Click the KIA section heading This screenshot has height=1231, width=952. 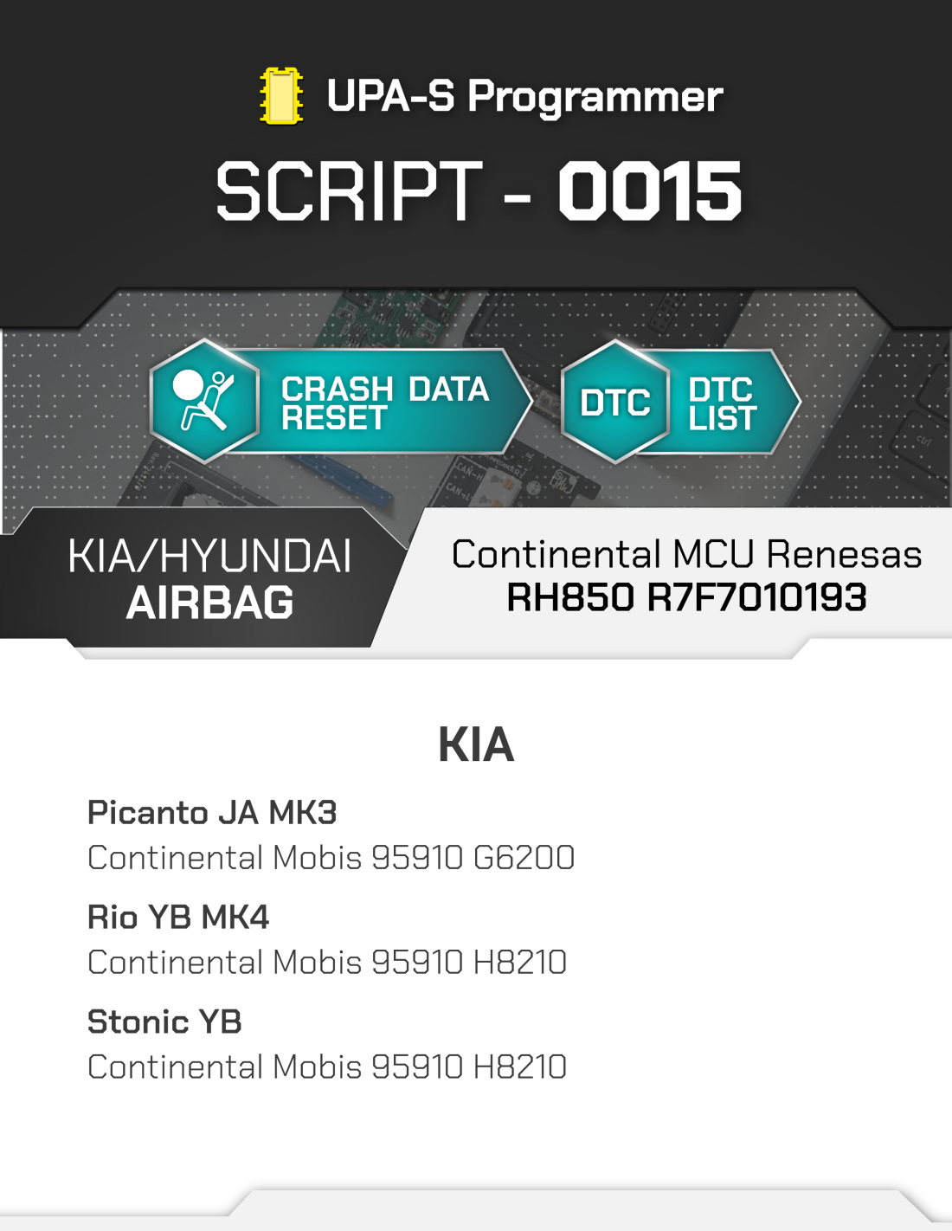[x=476, y=744]
